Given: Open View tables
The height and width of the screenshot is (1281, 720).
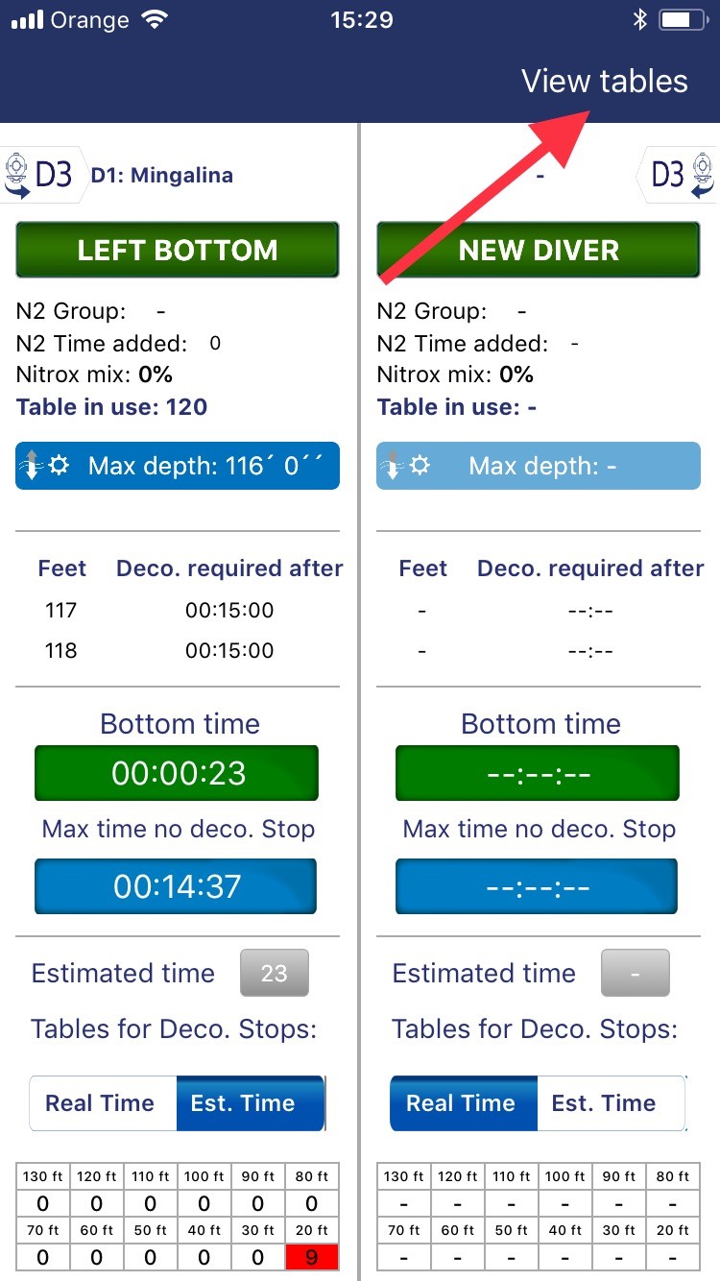Looking at the screenshot, I should (605, 82).
